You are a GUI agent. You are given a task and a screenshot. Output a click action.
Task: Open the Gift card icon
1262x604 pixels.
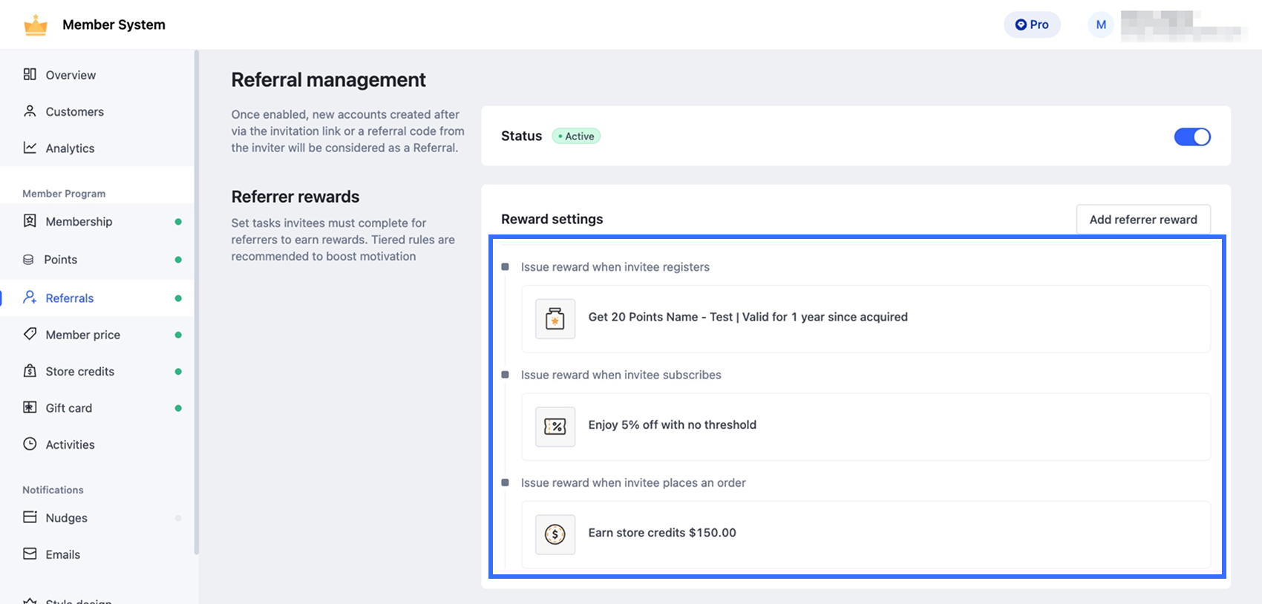click(x=30, y=407)
